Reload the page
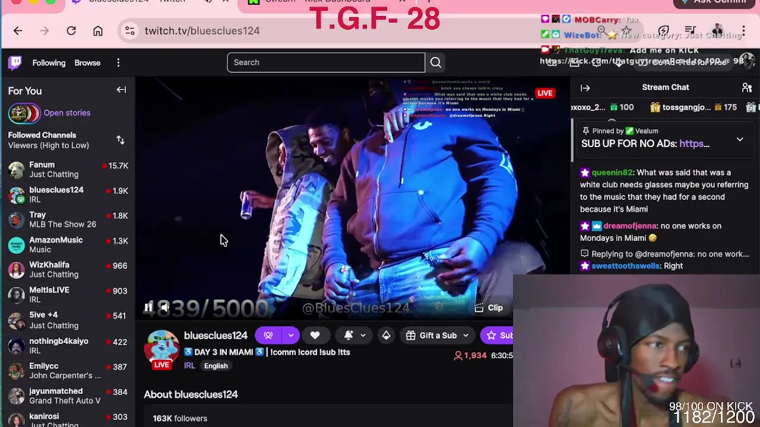760x427 pixels. tap(71, 31)
